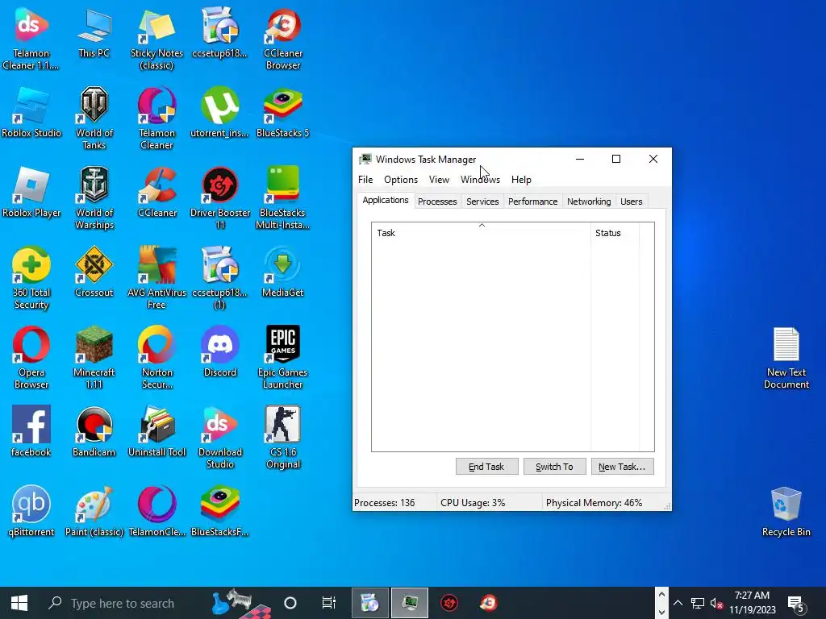The width and height of the screenshot is (826, 619).
Task: Open Opera Browser shortcut
Action: (x=31, y=357)
